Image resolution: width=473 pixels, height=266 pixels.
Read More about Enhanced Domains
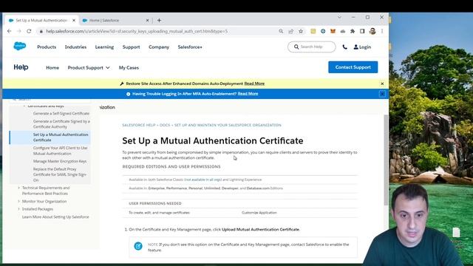(x=254, y=83)
